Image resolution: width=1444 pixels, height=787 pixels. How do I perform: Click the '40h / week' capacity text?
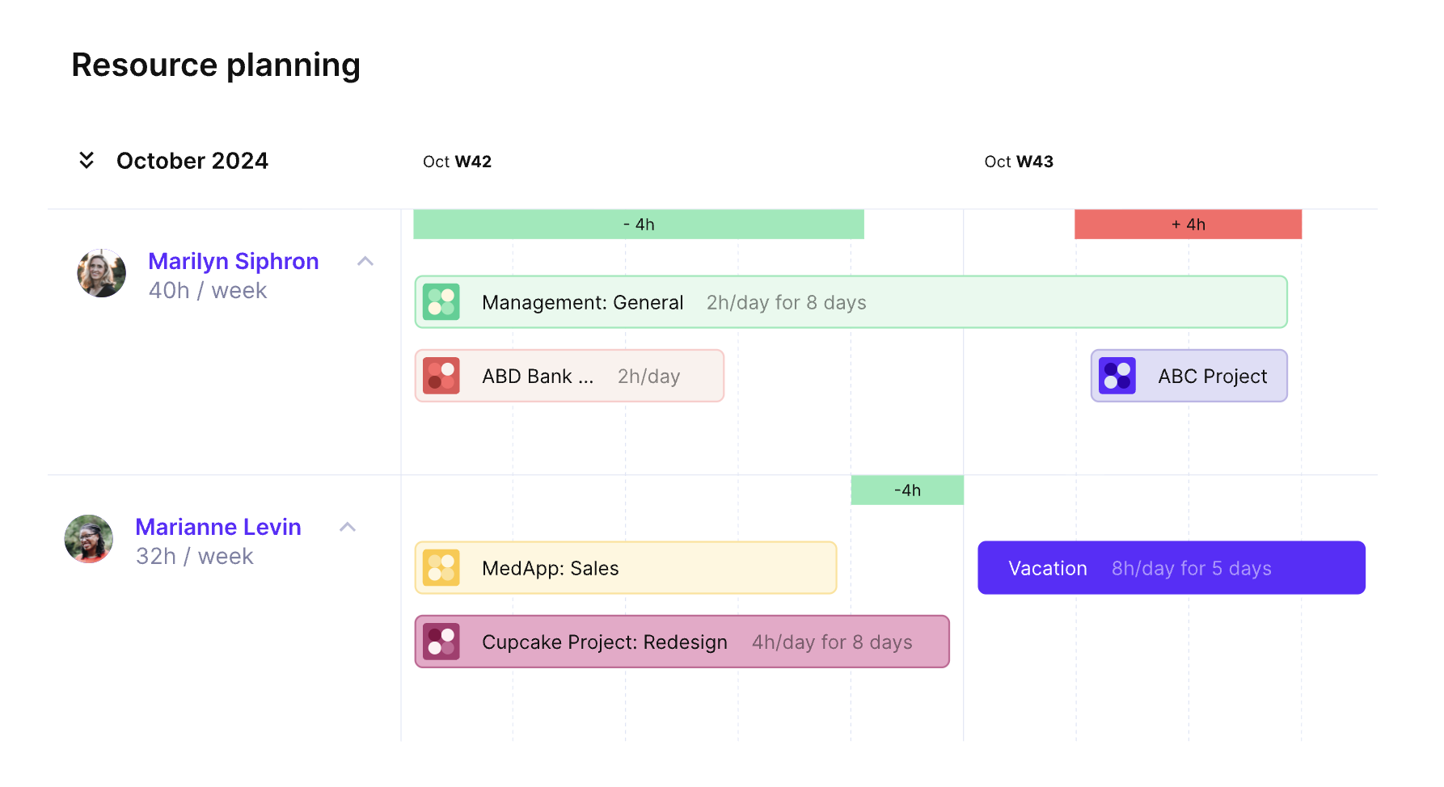coord(208,291)
